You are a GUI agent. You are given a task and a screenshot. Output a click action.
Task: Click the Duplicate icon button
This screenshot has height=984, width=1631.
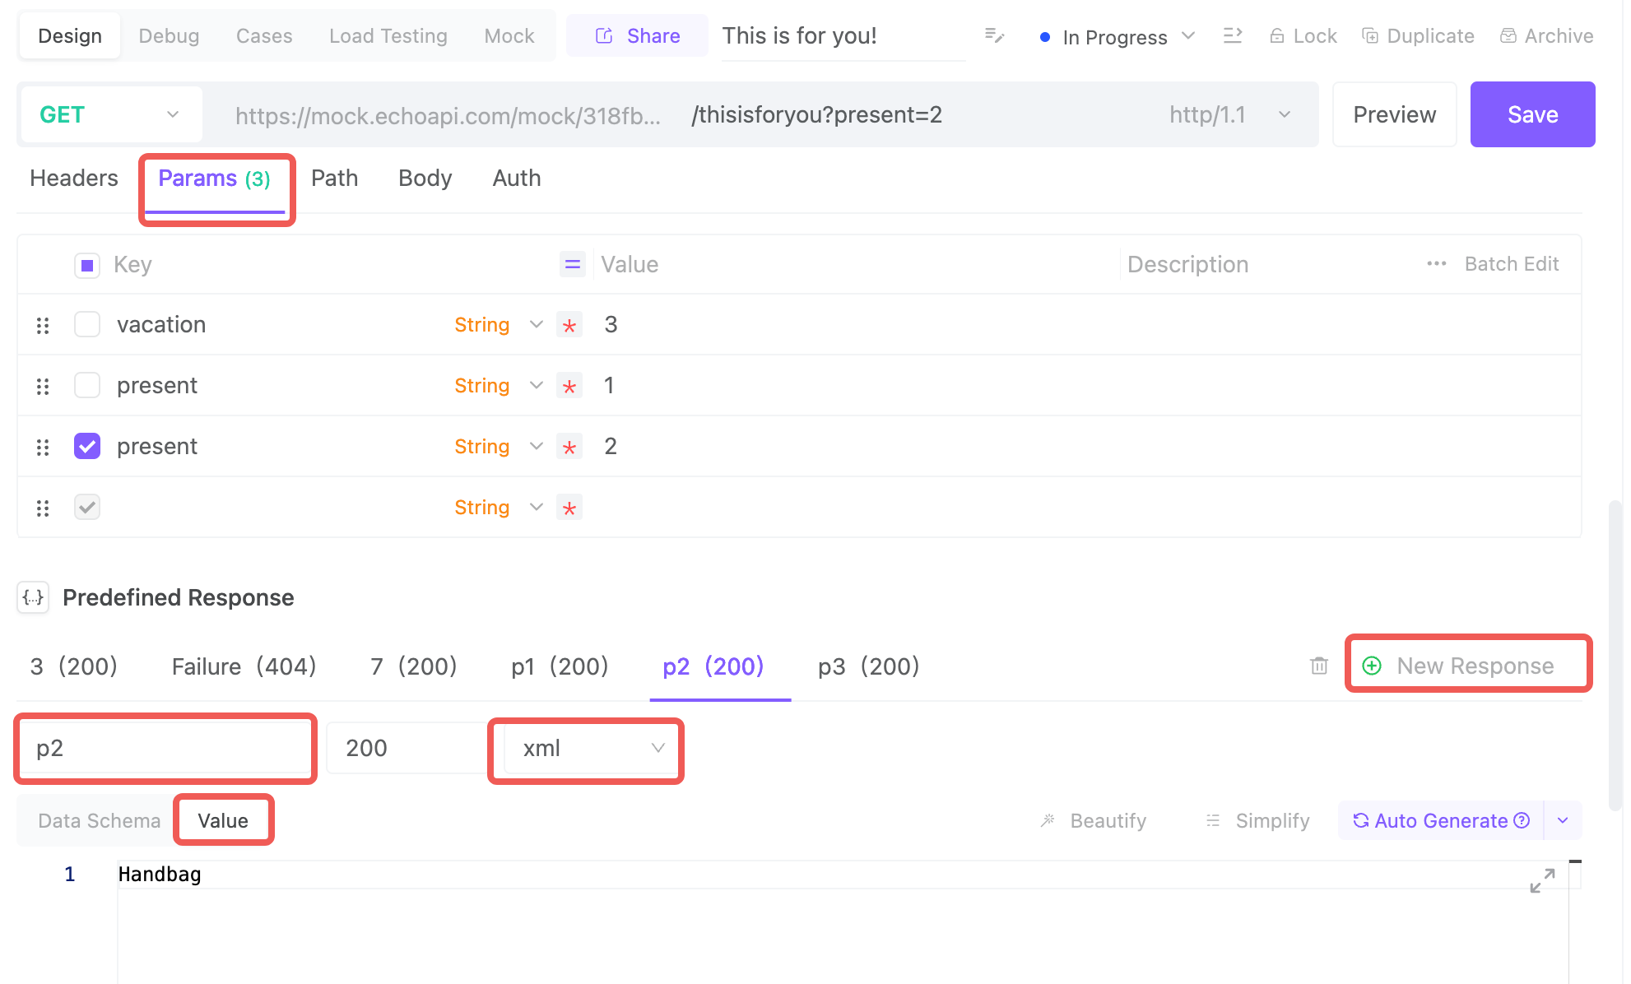coord(1418,36)
